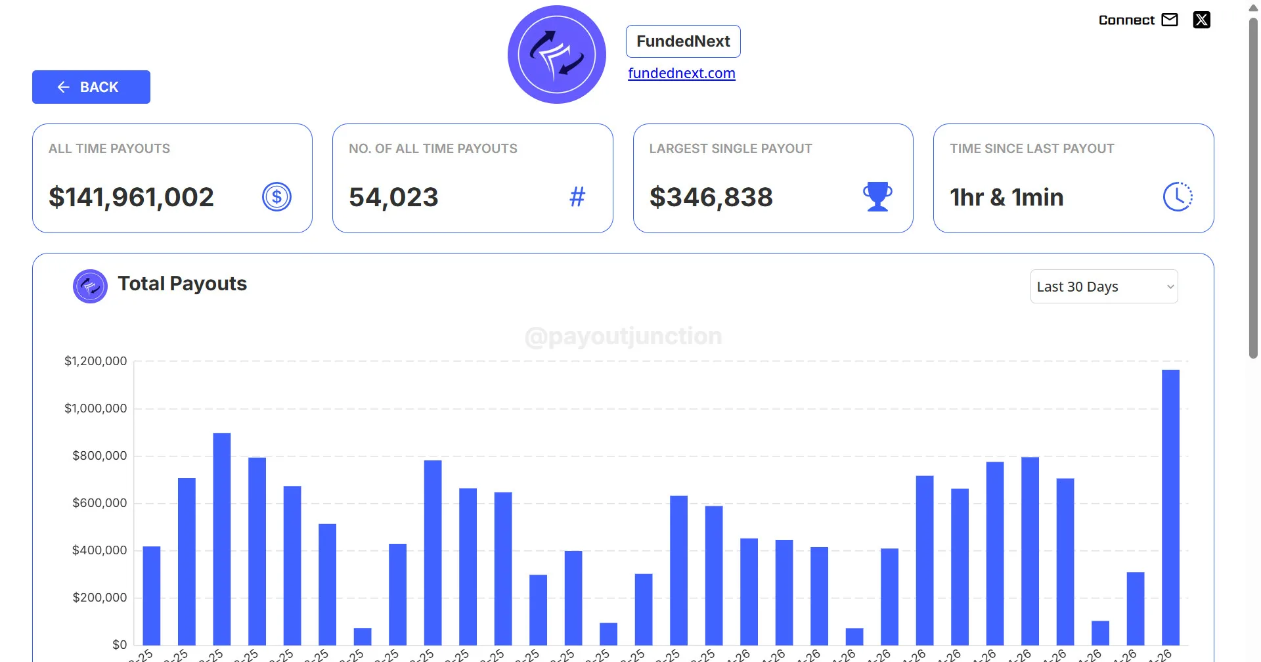Open the X (Twitter) icon link

point(1201,20)
